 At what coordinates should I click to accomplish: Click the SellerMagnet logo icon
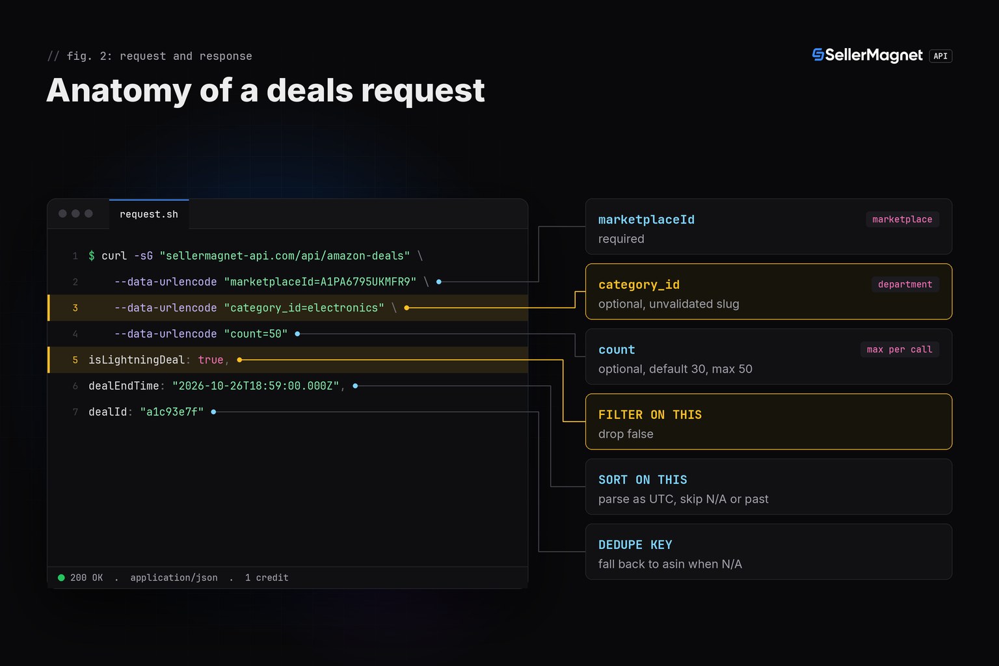click(x=818, y=55)
